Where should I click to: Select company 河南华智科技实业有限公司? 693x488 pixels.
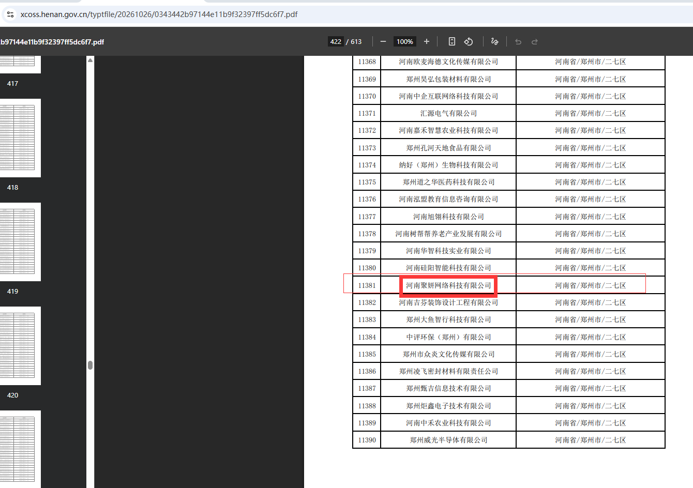click(x=448, y=251)
